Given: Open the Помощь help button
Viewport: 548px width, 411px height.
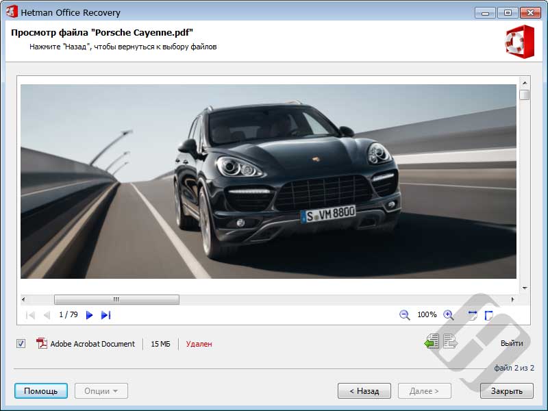Looking at the screenshot, I should [41, 390].
